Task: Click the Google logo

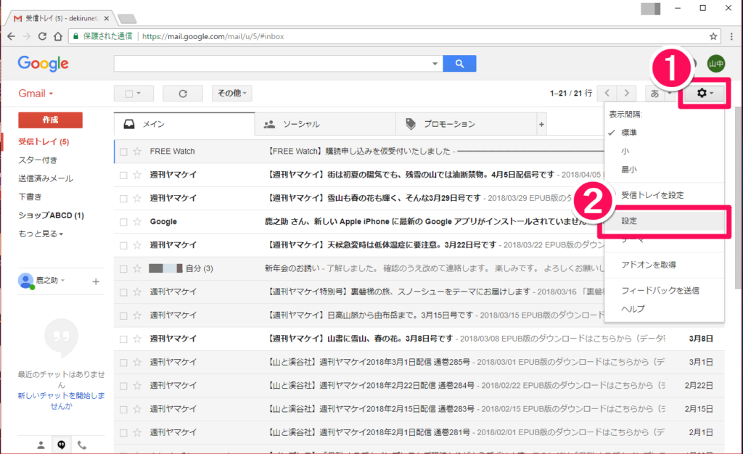Action: 43,63
